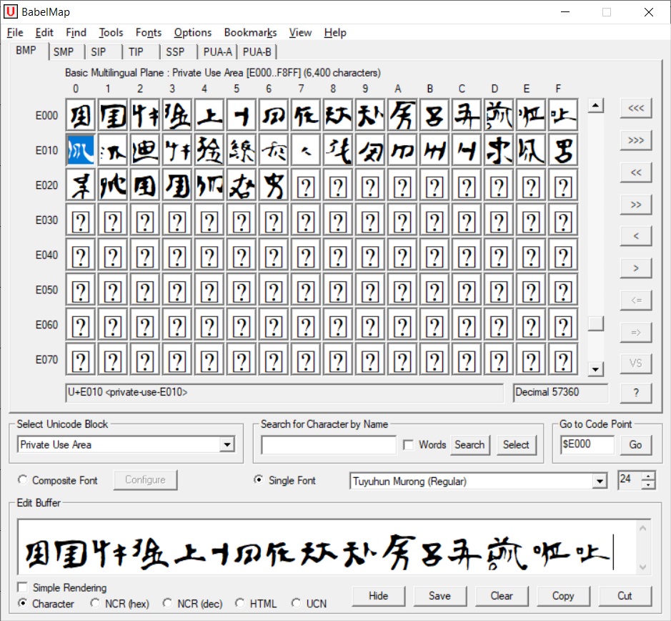Open the Select Unicode Block dropdown
The image size is (671, 621).
coord(227,445)
